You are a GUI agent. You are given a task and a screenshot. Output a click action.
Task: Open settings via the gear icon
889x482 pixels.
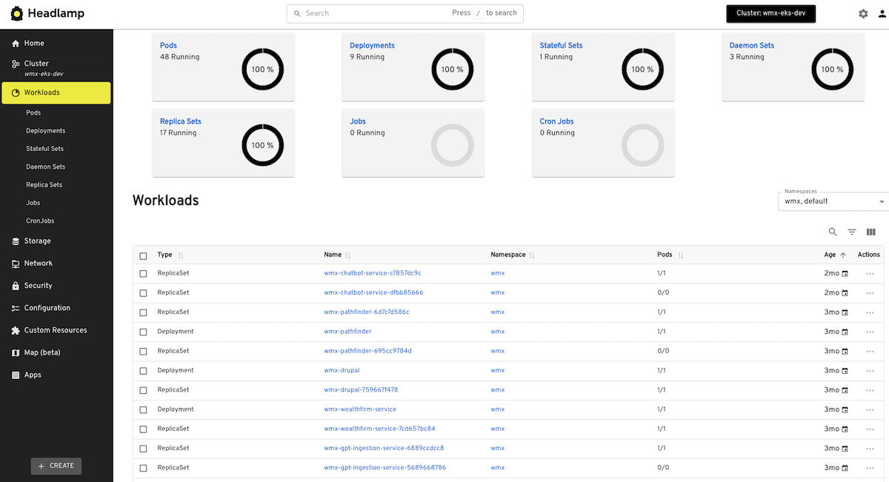863,13
